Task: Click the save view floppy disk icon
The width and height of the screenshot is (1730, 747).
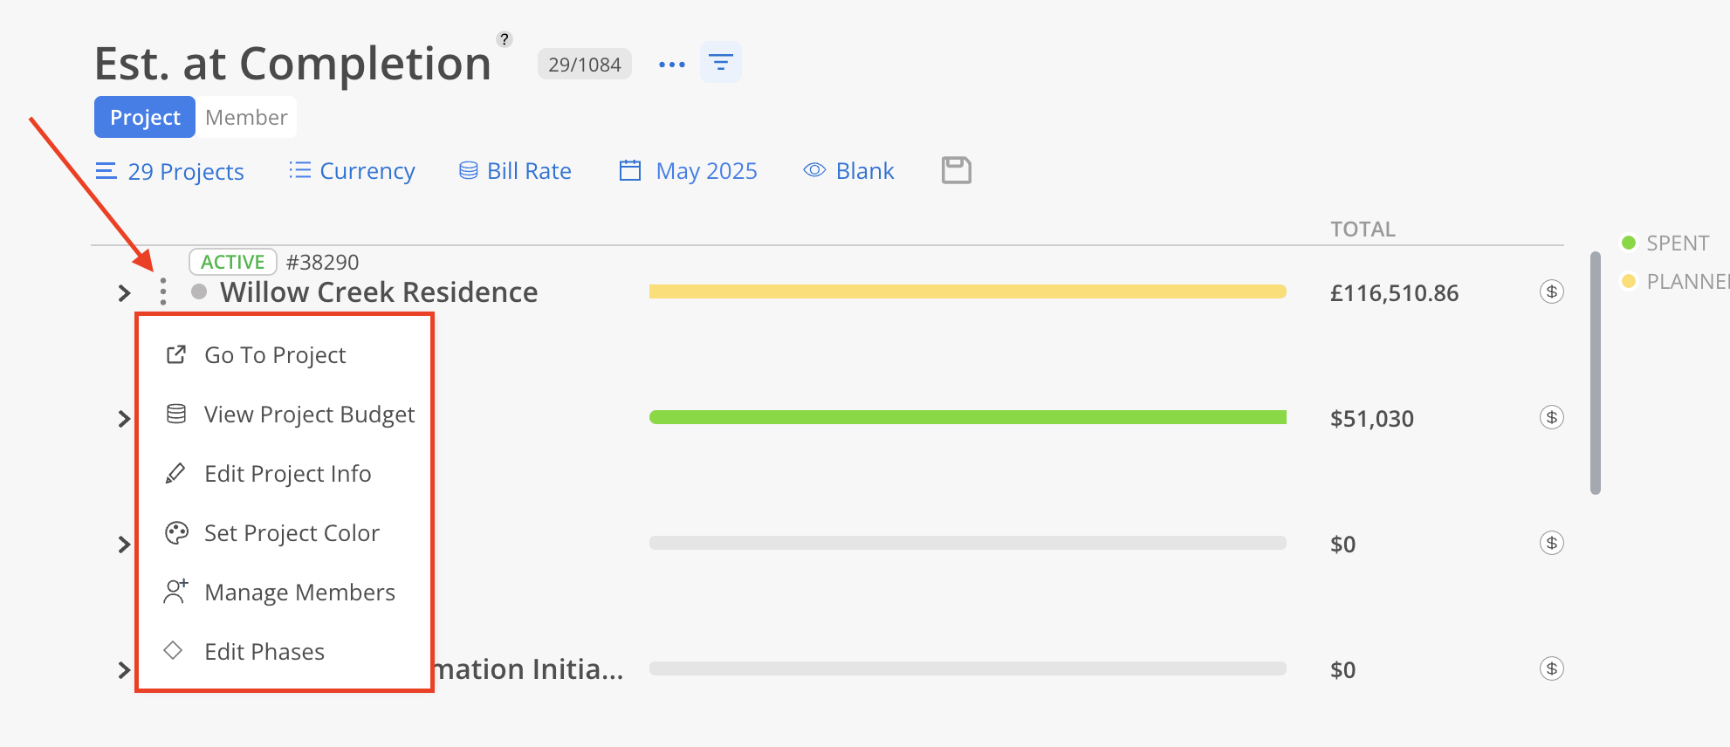Action: tap(956, 170)
